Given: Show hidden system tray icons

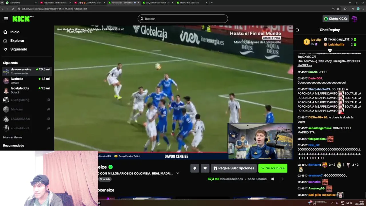Looking at the screenshot, I should click(332, 203).
